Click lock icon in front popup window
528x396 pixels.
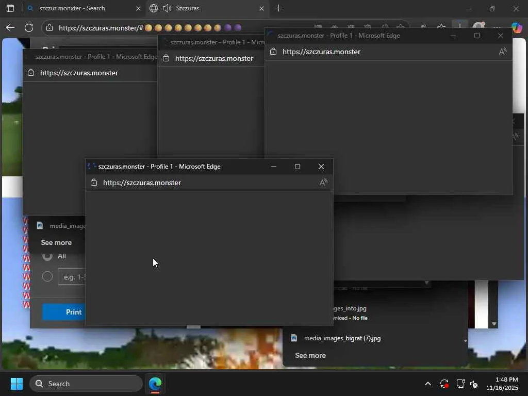click(x=94, y=183)
